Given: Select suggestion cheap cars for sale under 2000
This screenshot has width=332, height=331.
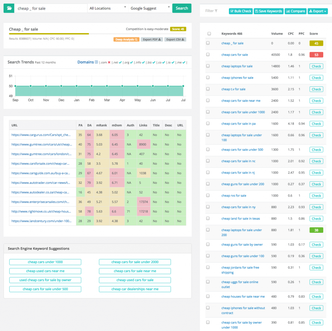Looking at the screenshot, I should (x=135, y=262).
